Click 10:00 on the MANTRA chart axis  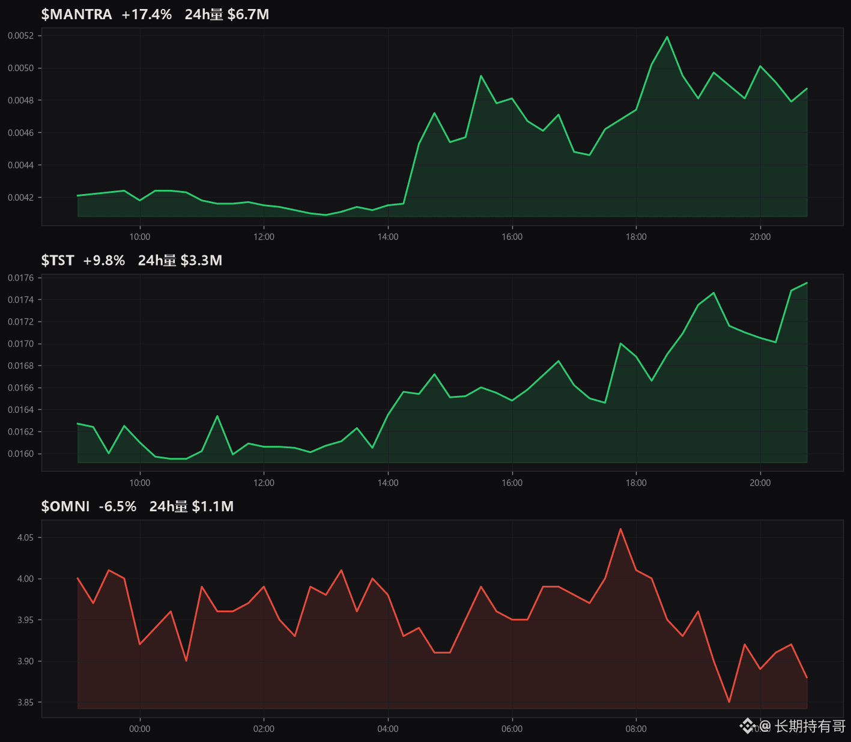140,237
